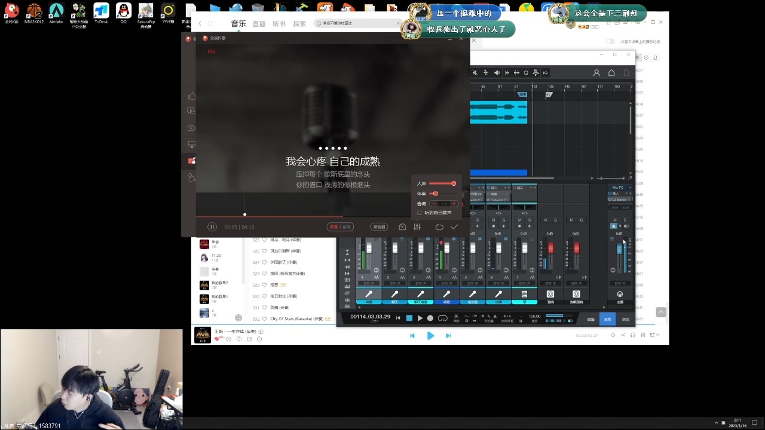Open 小节 time unit dropdown in transport
Screen dimensions: 765x430
point(375,321)
